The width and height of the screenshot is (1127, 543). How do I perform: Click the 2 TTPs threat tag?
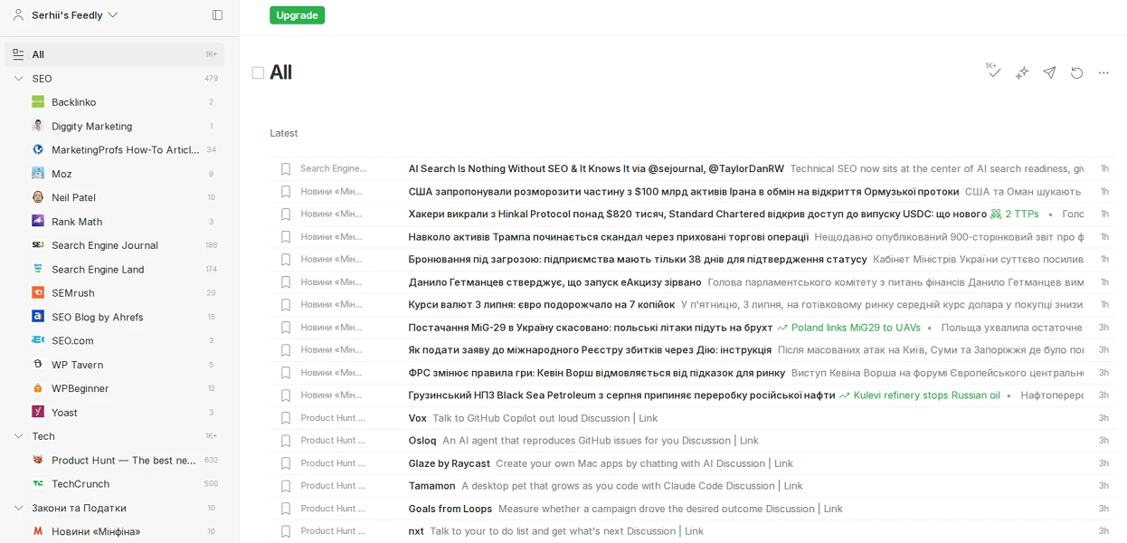1015,214
